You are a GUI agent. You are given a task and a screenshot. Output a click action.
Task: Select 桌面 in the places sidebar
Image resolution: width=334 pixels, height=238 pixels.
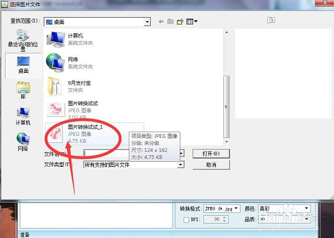click(x=23, y=63)
